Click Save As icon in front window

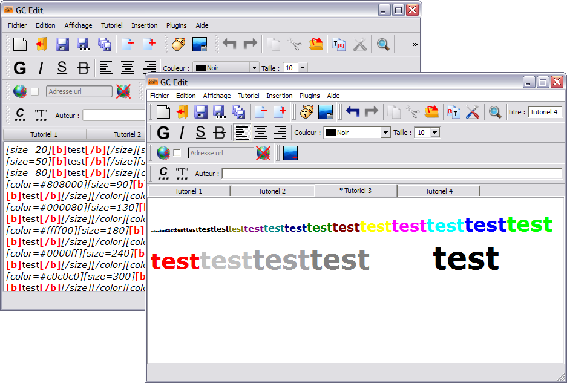220,112
